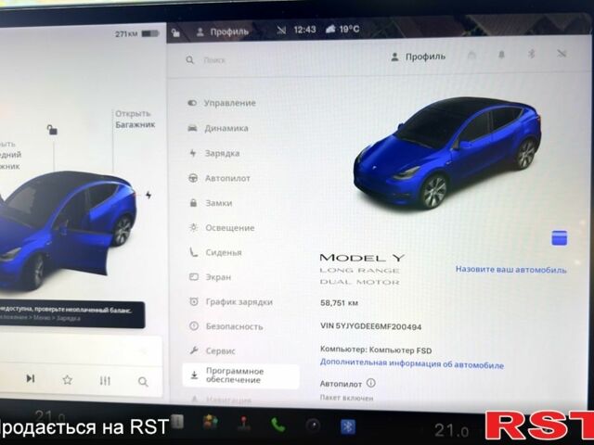Tap the unpaid balance notification banner
594x445 pixels.
click(72, 314)
